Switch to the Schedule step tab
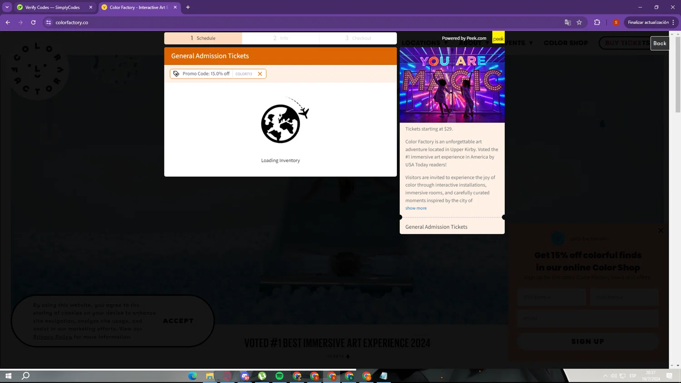The width and height of the screenshot is (681, 383). pyautogui.click(x=203, y=38)
